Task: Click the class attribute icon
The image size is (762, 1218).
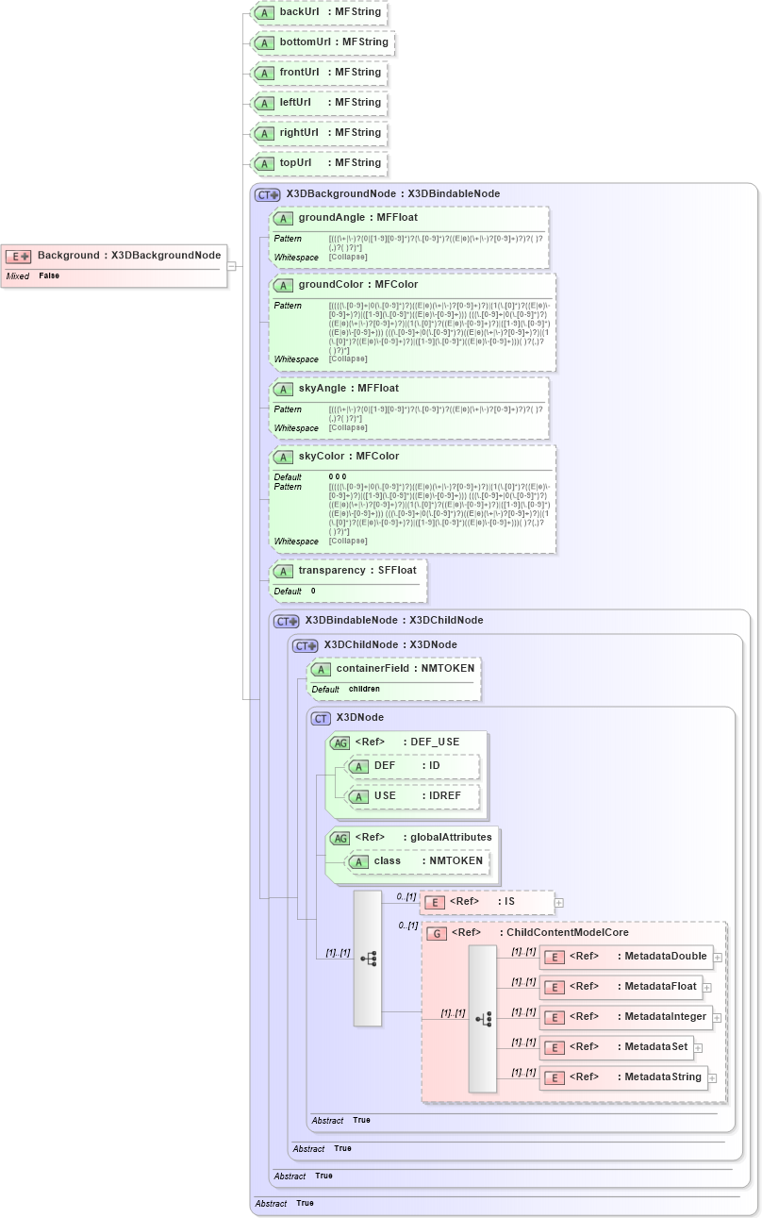Action: (359, 861)
